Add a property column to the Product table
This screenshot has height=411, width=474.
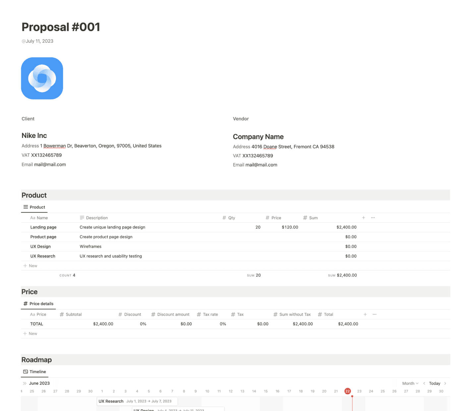tap(364, 218)
